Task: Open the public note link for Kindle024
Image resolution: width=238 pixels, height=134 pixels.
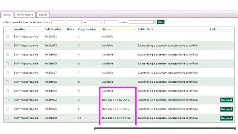Action: (x=168, y=55)
